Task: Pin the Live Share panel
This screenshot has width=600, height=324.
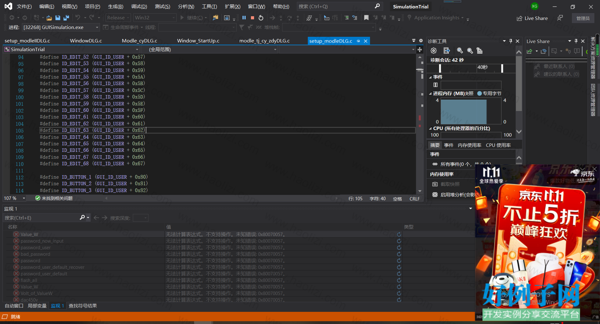Action: 576,41
